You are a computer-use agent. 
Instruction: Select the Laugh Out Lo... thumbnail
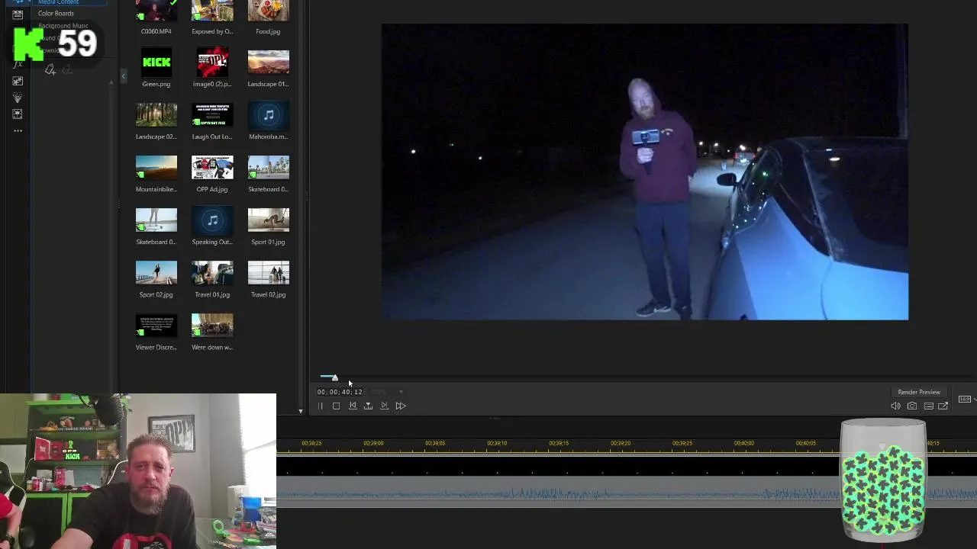coord(212,114)
